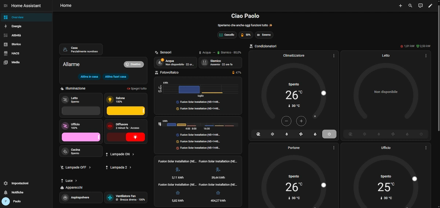
Task: Select flame heat mode on Climatizzatore
Action: tap(315, 134)
